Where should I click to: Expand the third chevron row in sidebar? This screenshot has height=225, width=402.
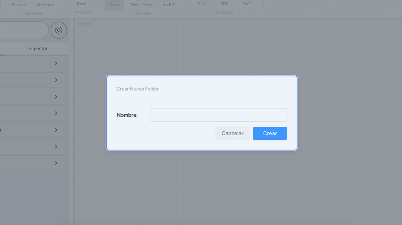coord(56,97)
